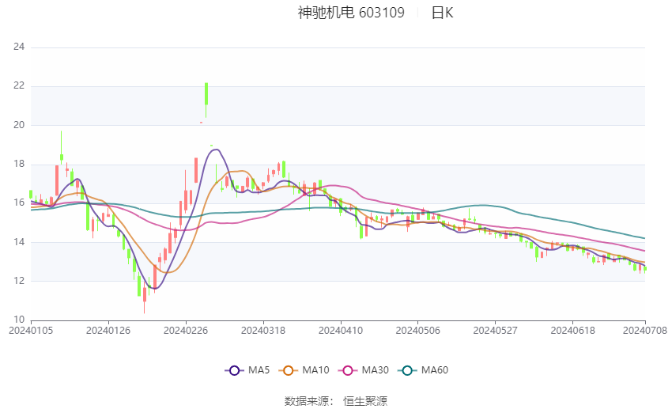Viewport: 672px width, 409px height.
Task: Click x-axis date label 20240527
Action: pyautogui.click(x=496, y=331)
